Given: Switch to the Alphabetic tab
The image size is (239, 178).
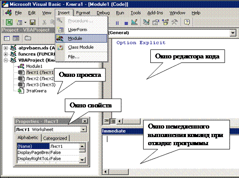Looking at the screenshot, I should click(x=28, y=138).
